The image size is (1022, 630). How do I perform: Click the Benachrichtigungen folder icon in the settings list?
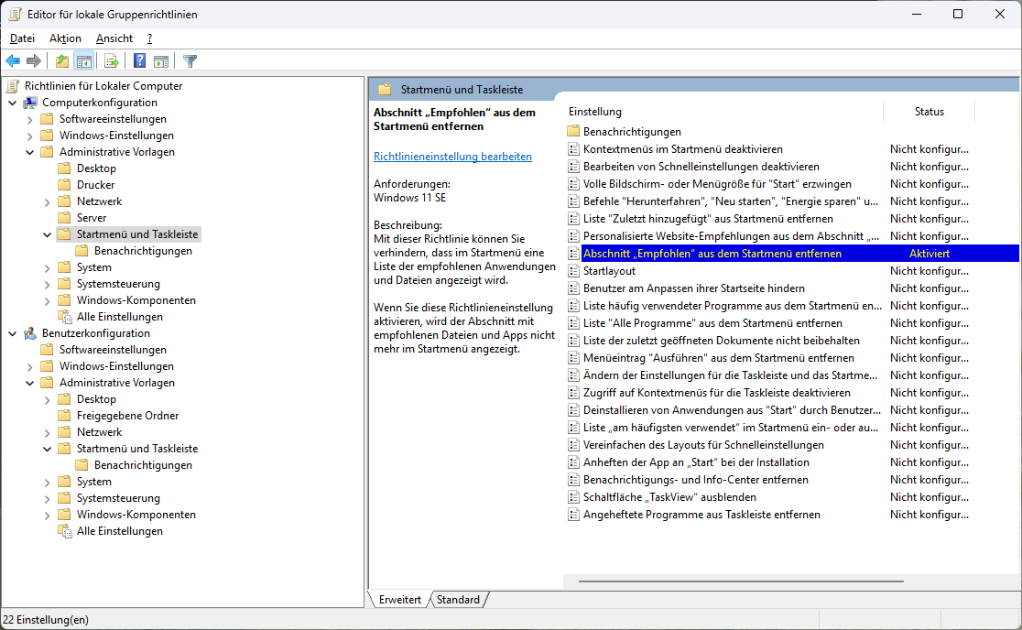[x=573, y=132]
